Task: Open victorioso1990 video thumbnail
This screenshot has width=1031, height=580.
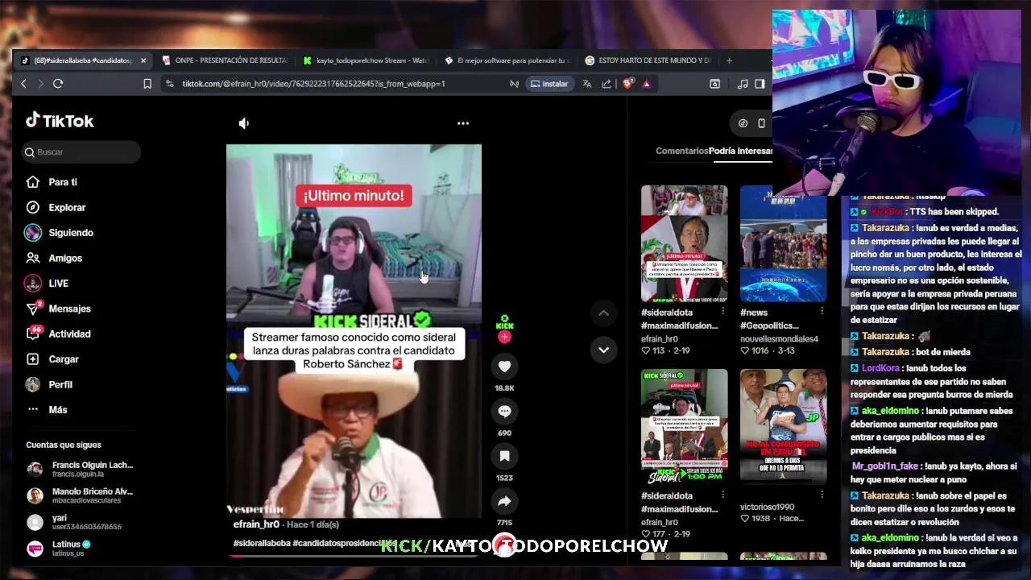Action: (x=783, y=427)
